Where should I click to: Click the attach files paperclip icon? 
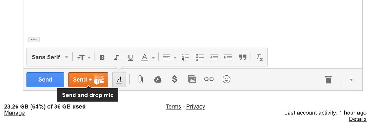[x=141, y=80]
